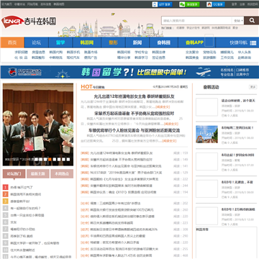Click the ICNKR site logo
This screenshot has width=259, height=259.
click(28, 22)
